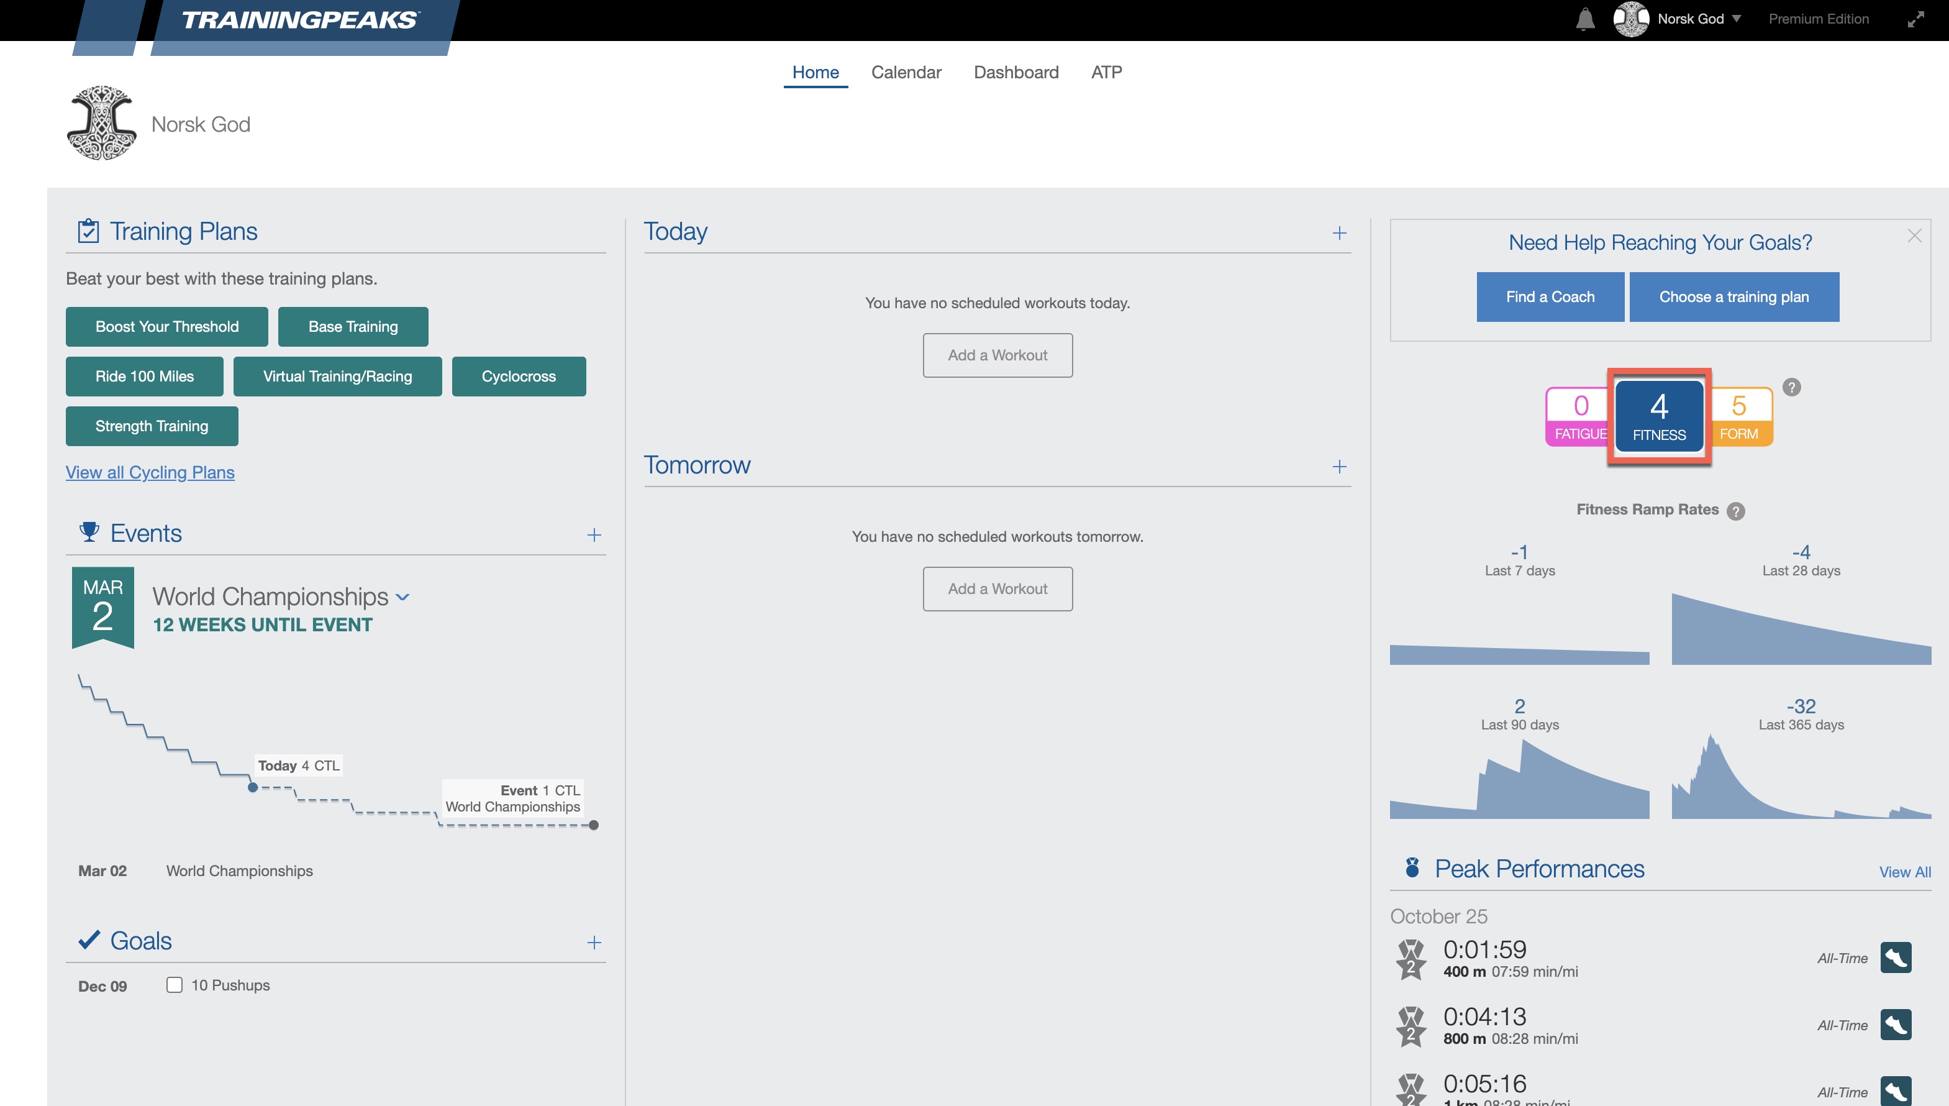Click the Dec 09 goal date
Image resolution: width=1949 pixels, height=1106 pixels.
pos(102,986)
